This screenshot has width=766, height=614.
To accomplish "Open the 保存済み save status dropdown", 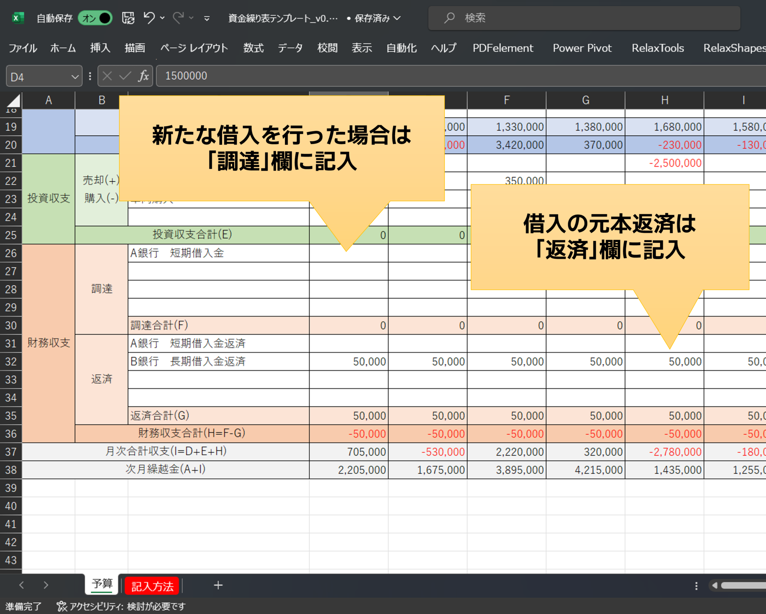I will 398,18.
